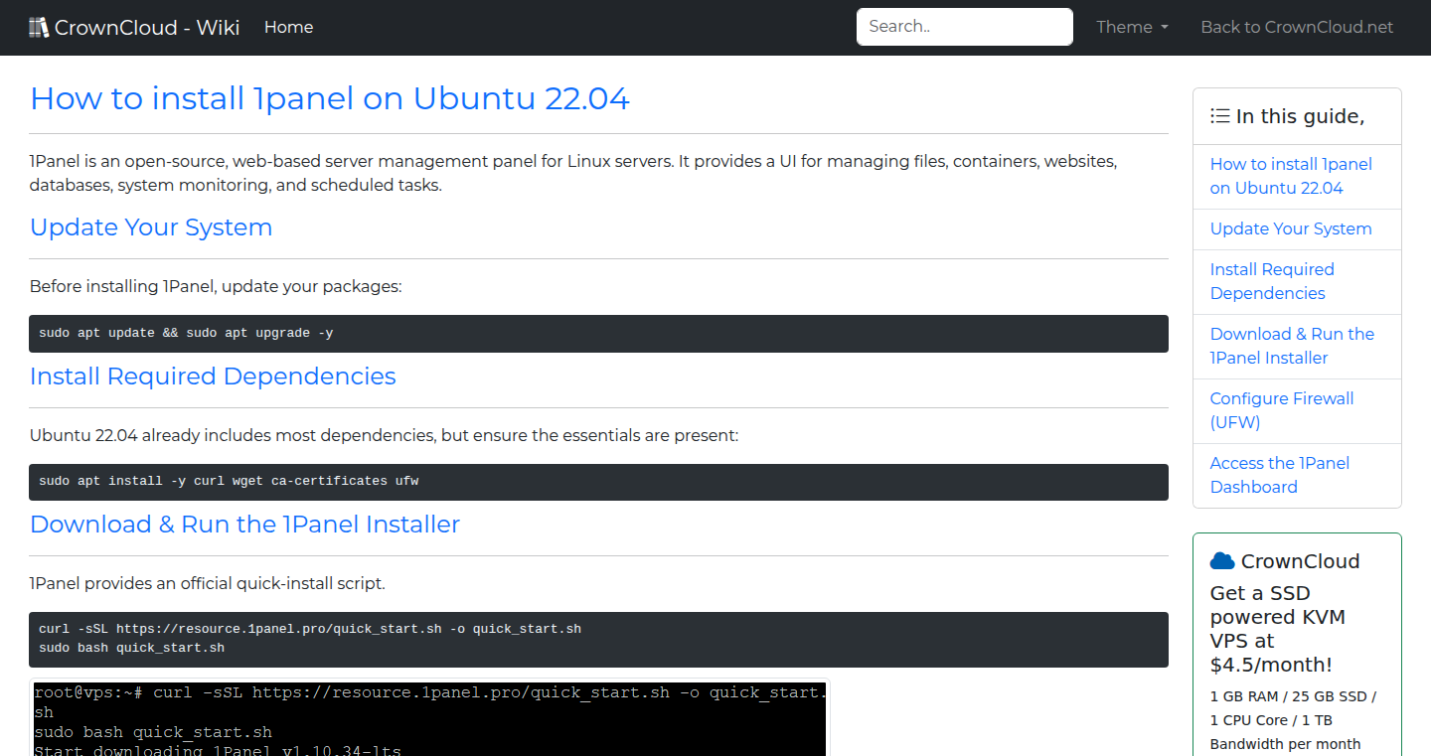
Task: Open the terminal screenshot image
Action: point(429,718)
